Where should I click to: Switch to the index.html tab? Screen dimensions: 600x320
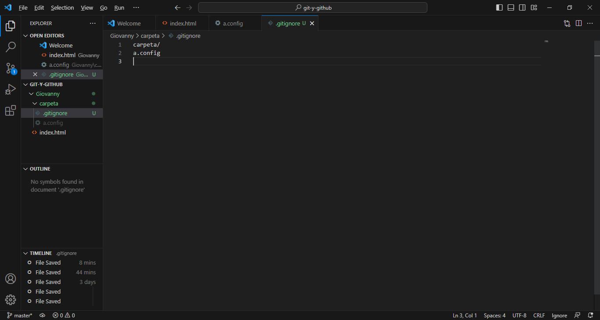coord(182,23)
